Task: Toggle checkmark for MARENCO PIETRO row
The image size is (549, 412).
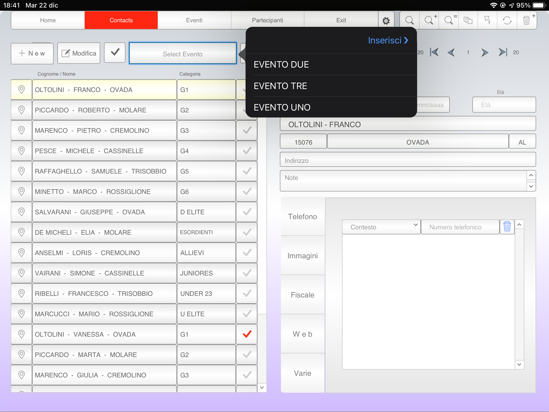Action: point(247,130)
